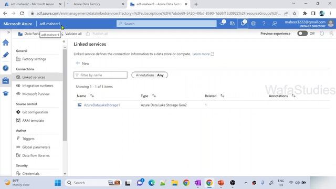Open PowerPoint from the taskbar

click(220, 183)
